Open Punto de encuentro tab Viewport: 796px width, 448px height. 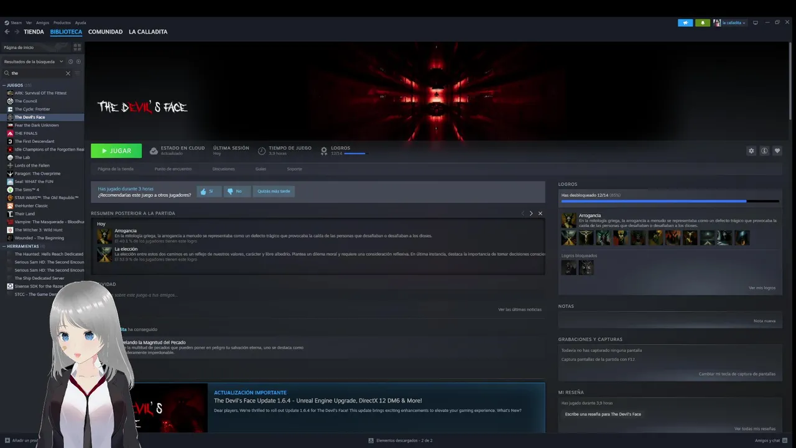pos(173,169)
